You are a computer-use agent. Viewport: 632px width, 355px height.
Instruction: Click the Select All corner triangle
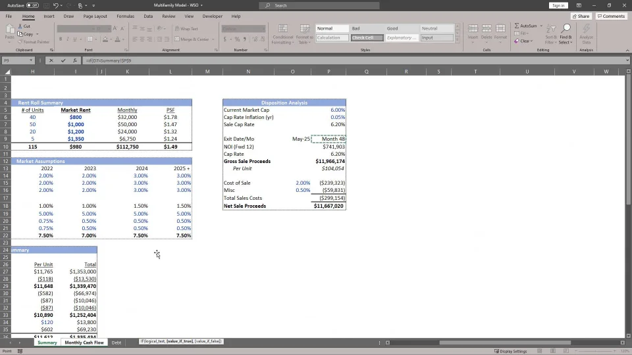[x=7, y=72]
